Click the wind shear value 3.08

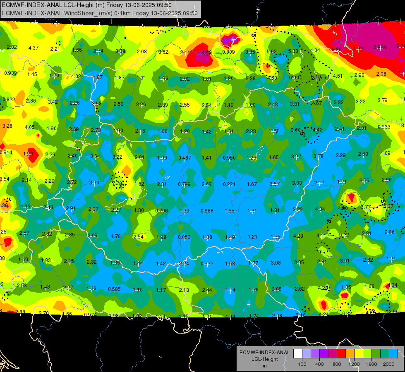[x=276, y=263]
